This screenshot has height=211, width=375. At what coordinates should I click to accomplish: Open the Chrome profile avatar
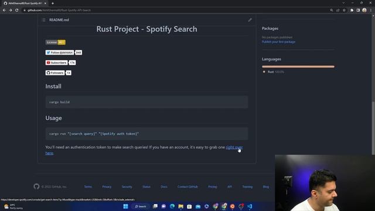[x=364, y=10]
